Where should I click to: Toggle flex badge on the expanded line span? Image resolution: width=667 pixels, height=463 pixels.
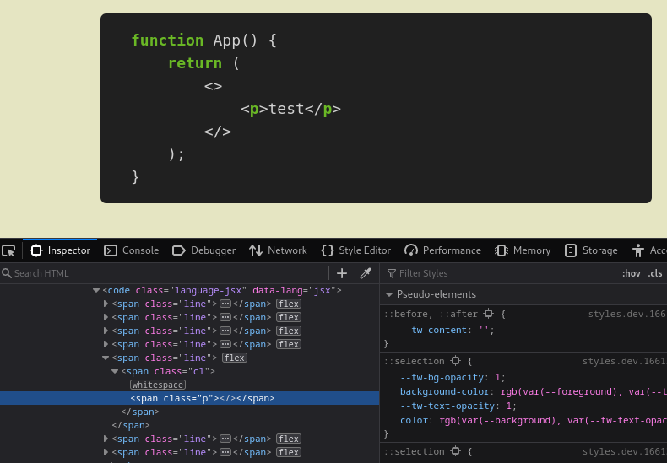[235, 358]
